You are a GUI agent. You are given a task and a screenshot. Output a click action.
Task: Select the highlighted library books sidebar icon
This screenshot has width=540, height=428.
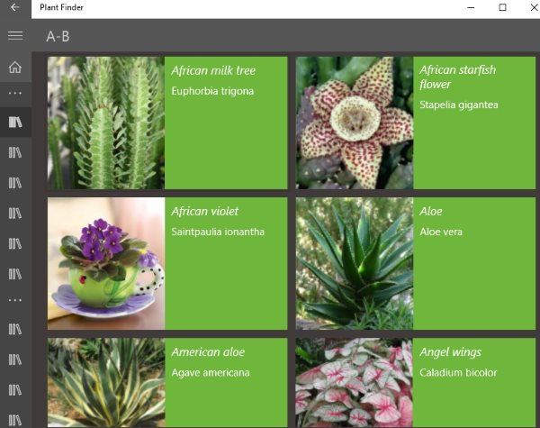(15, 122)
